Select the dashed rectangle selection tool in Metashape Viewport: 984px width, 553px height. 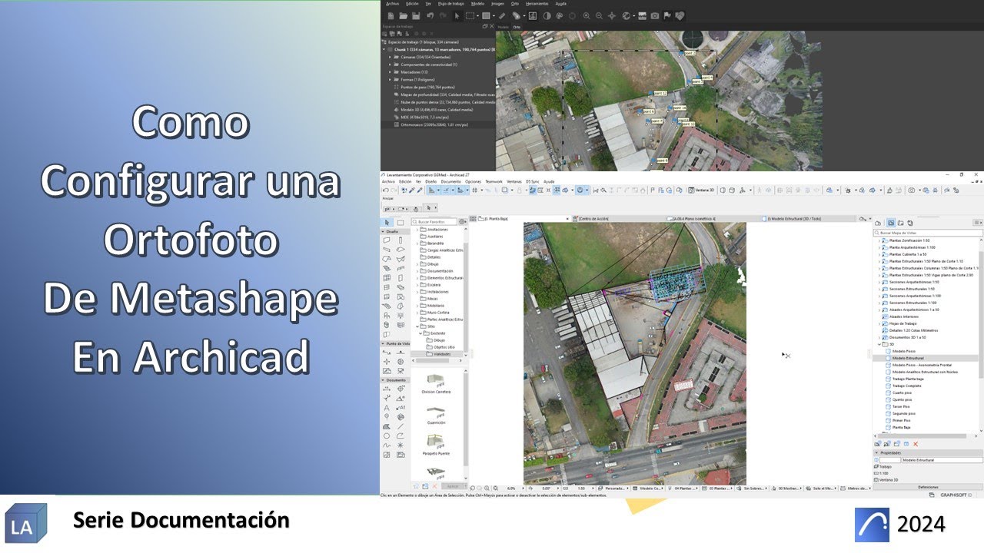click(x=470, y=15)
